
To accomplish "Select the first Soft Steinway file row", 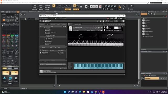I will (x=52, y=51).
